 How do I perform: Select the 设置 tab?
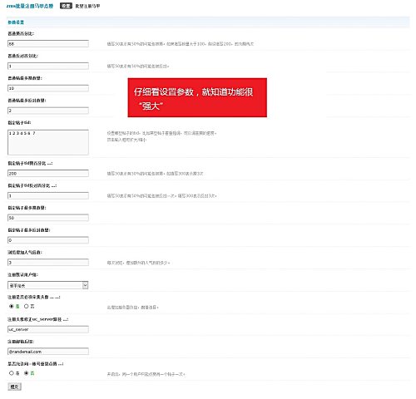(66, 6)
